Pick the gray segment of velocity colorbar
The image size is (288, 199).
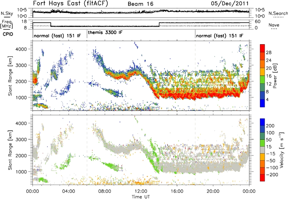pos(262,150)
